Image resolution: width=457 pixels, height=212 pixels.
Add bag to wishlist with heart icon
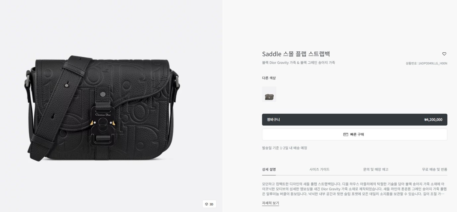pos(444,54)
